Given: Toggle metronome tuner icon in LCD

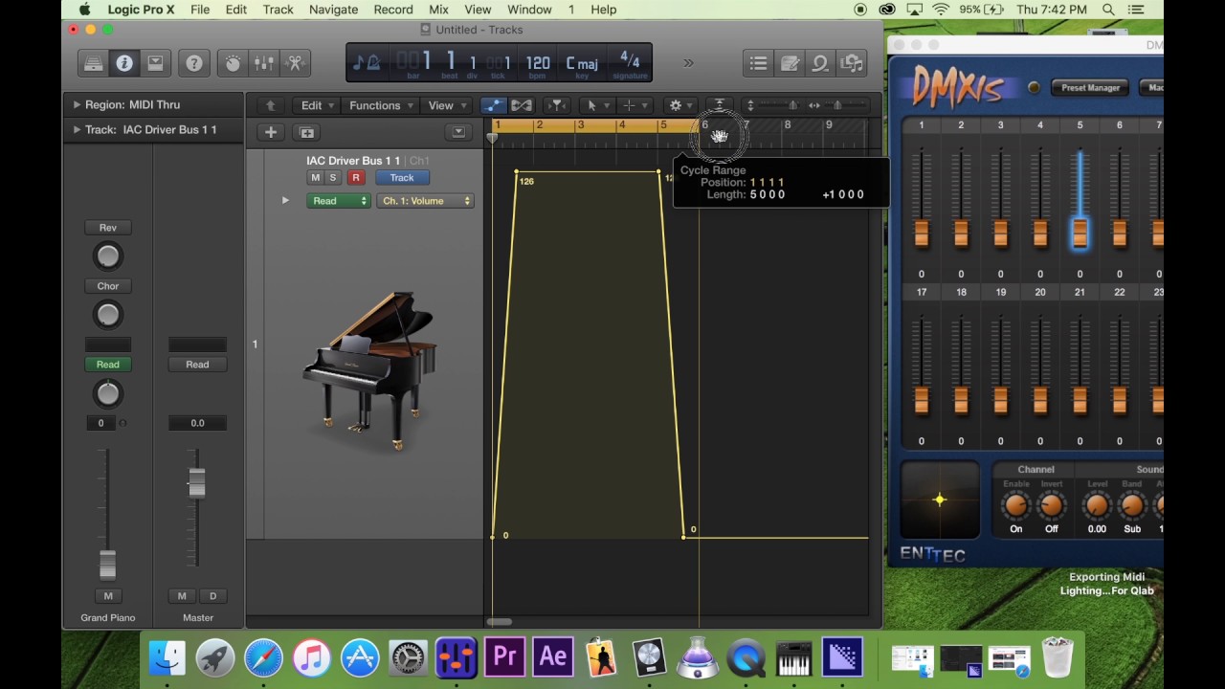Looking at the screenshot, I should 367,63.
